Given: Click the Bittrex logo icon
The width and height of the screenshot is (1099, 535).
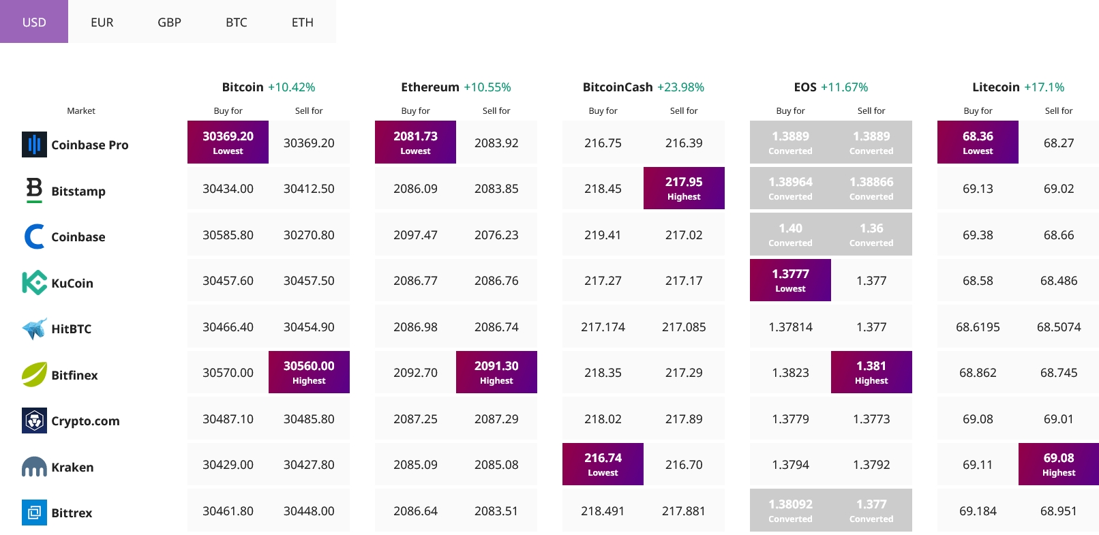Looking at the screenshot, I should (34, 513).
